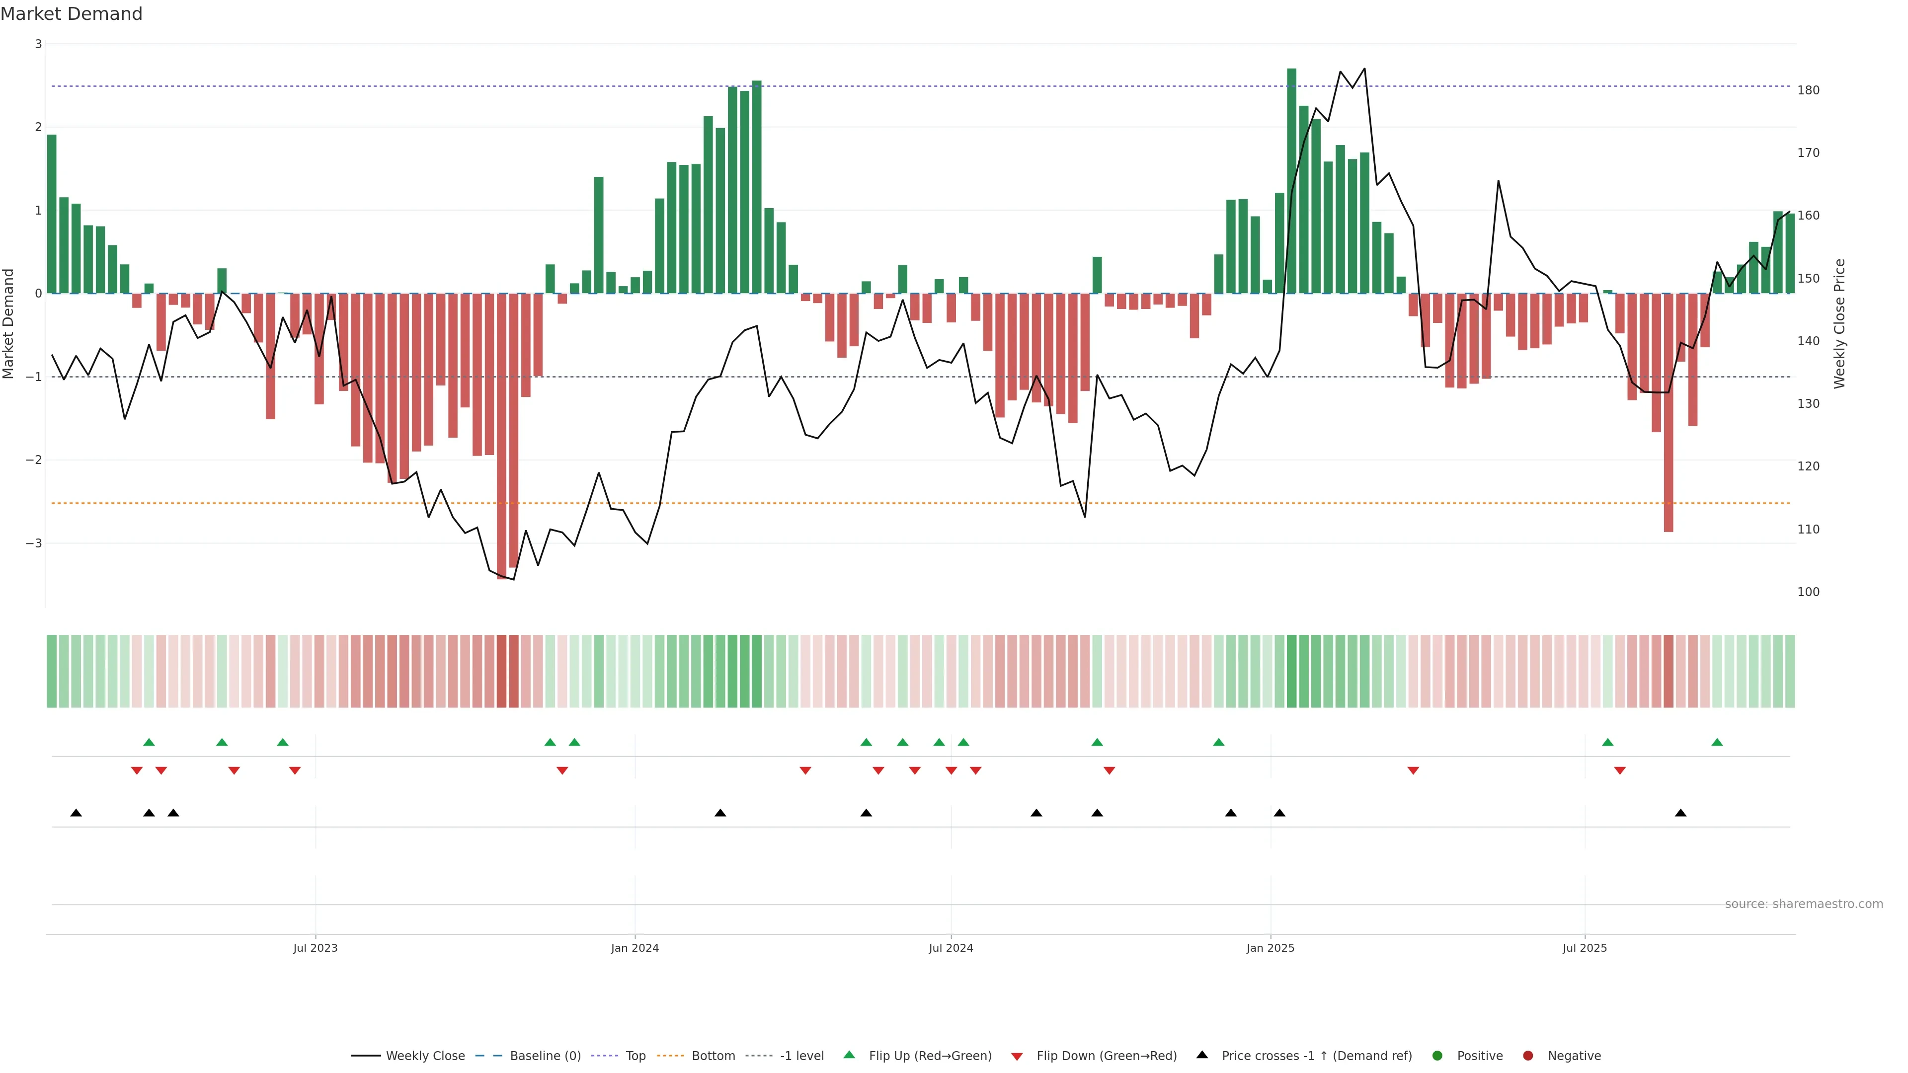Click the Market Demand chart title
This screenshot has width=1908, height=1073.
[71, 14]
